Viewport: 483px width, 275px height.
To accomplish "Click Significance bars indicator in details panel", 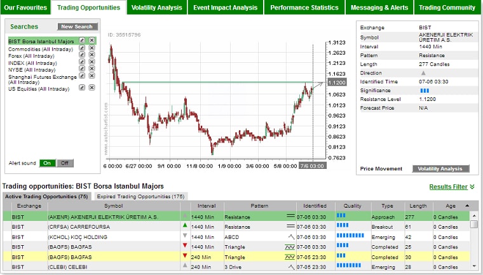I will [x=425, y=91].
